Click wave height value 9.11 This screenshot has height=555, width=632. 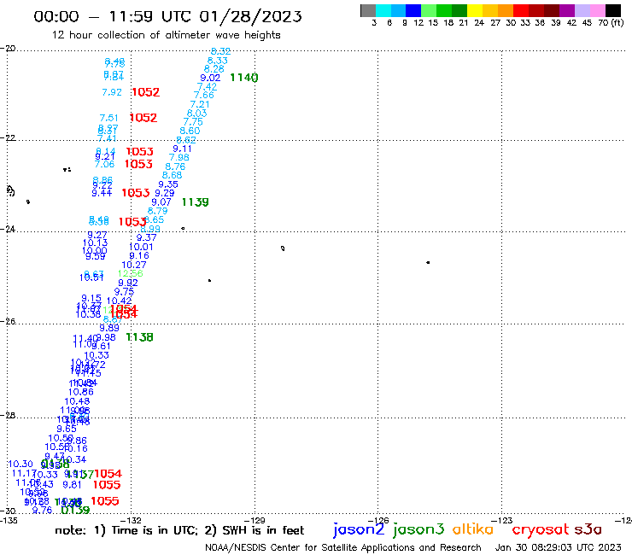[x=182, y=149]
